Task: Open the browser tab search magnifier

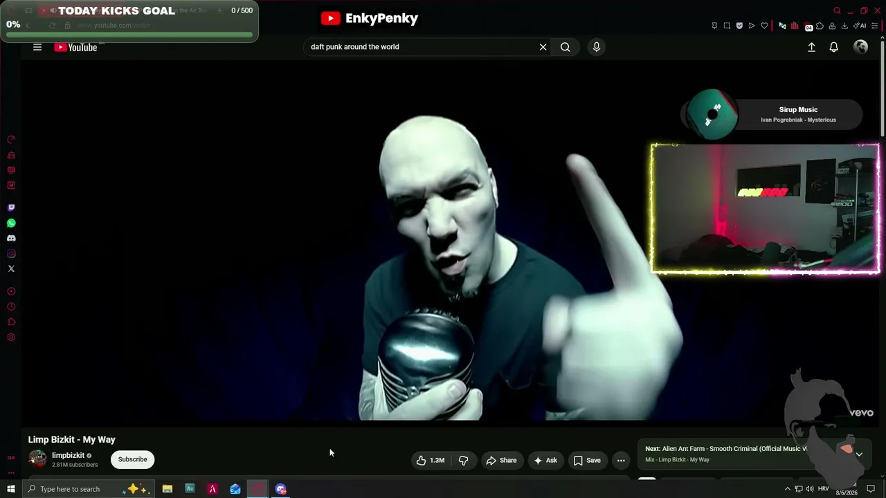Action: [837, 10]
